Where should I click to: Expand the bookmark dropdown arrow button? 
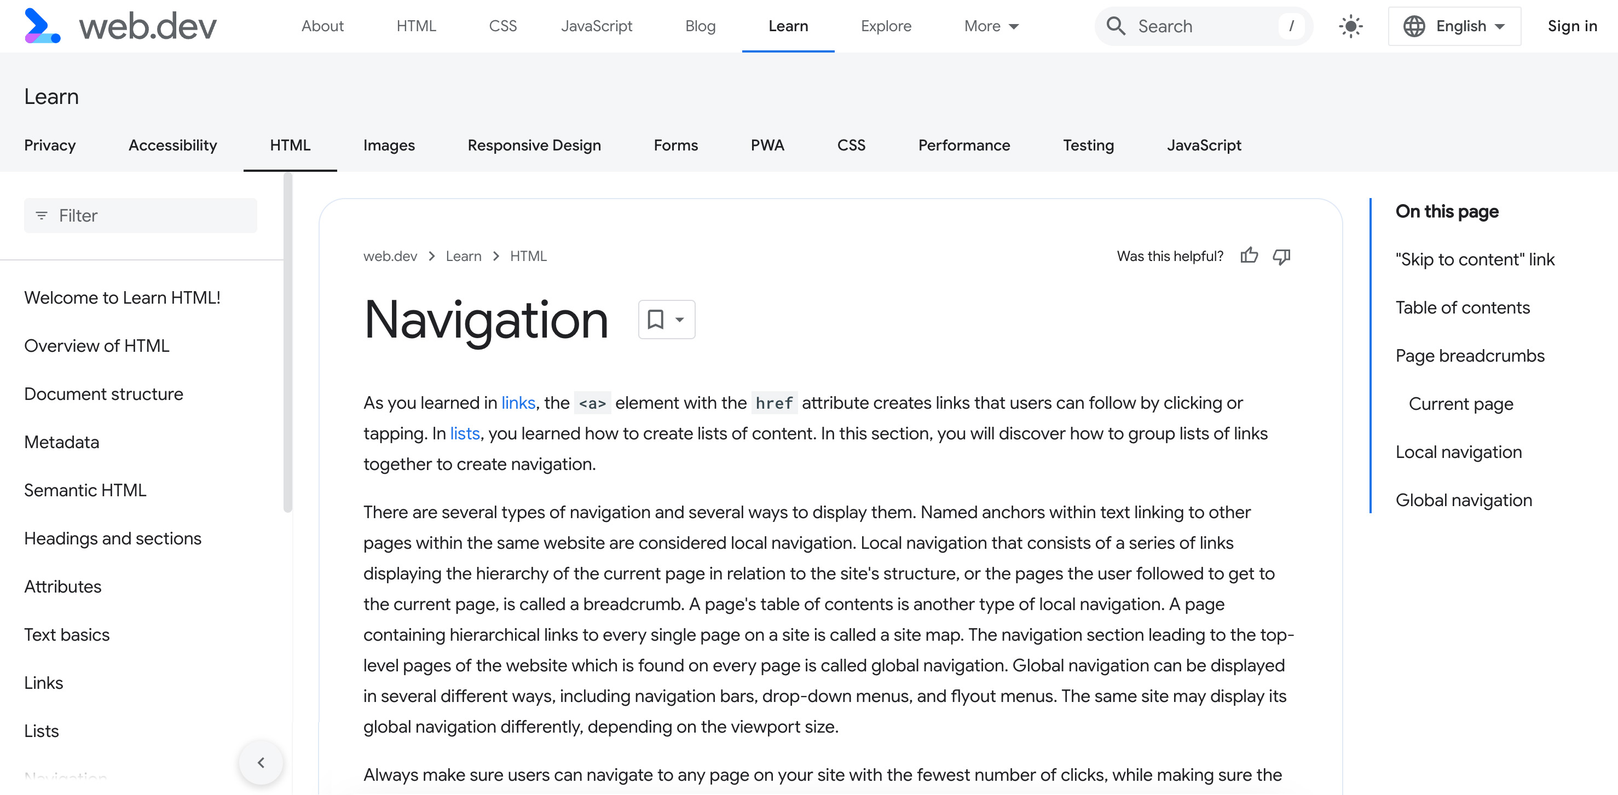pos(680,320)
